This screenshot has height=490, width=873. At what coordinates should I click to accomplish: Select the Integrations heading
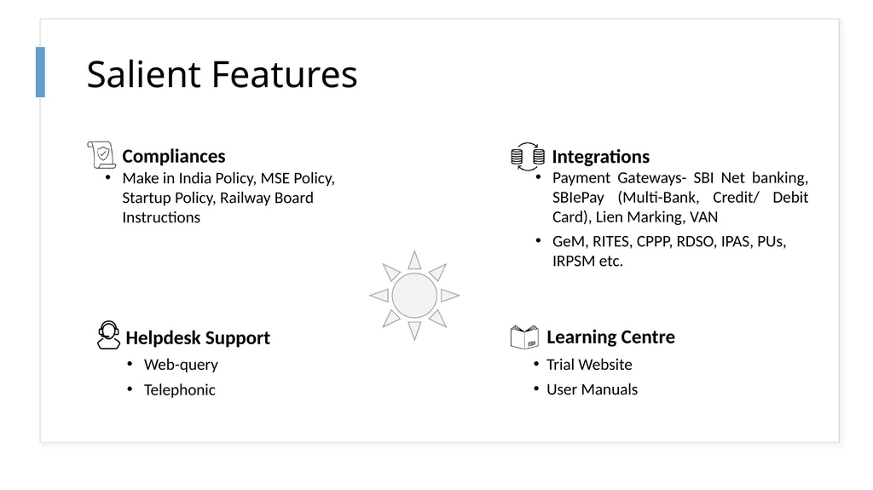pos(600,157)
